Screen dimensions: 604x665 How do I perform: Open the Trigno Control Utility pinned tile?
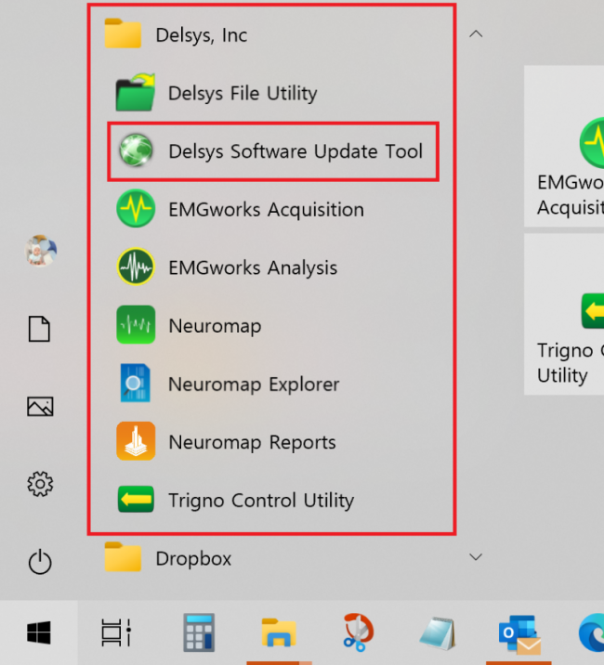pos(564,314)
